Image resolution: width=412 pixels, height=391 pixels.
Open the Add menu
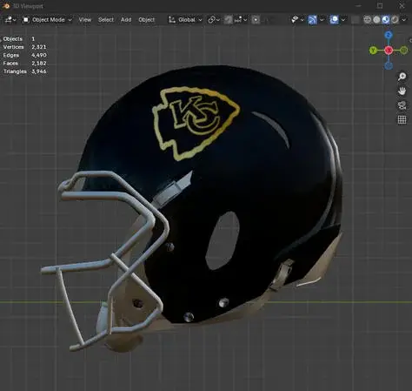point(126,20)
